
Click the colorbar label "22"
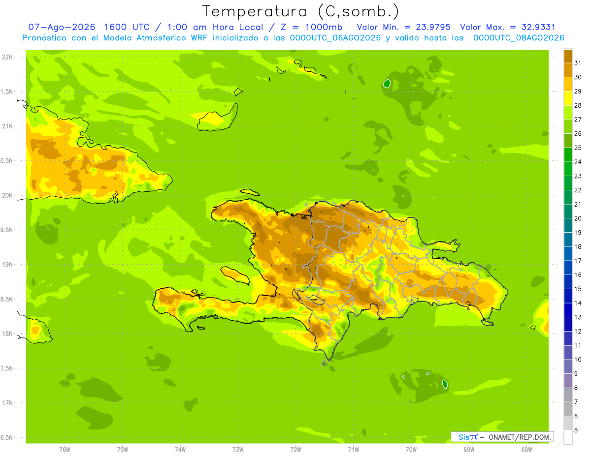578,190
